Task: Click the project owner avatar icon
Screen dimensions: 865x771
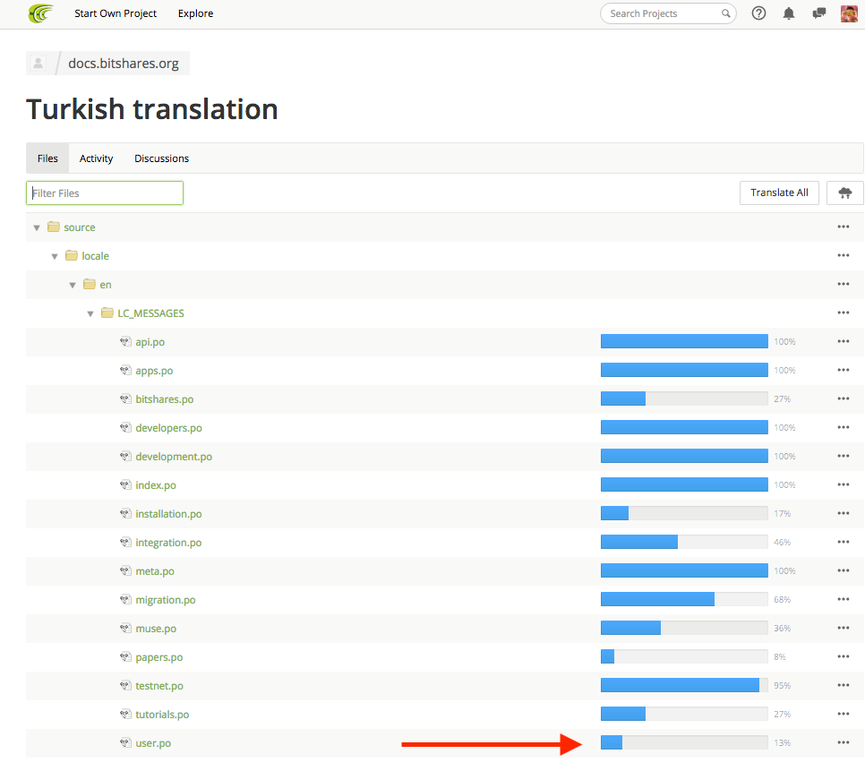Action: (x=39, y=63)
